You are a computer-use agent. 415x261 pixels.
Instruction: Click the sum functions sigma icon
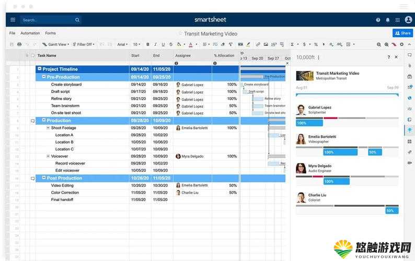pyautogui.click(x=292, y=44)
